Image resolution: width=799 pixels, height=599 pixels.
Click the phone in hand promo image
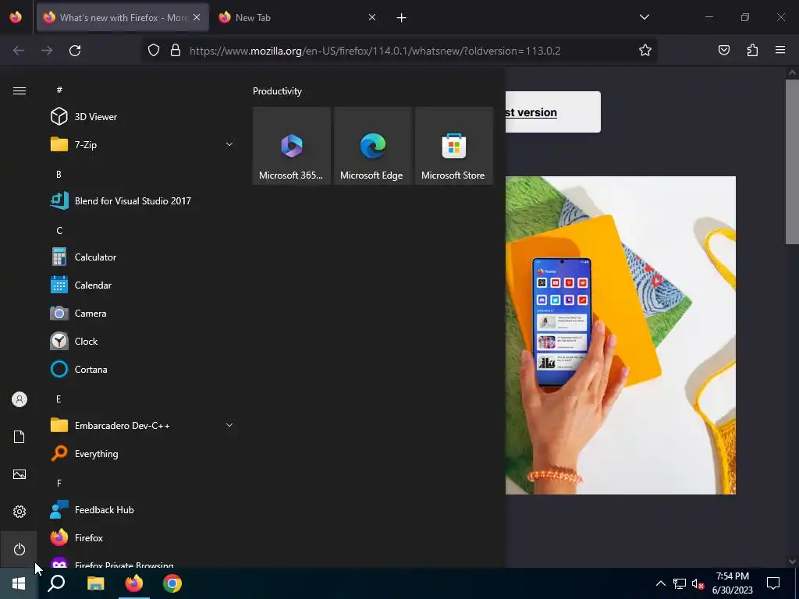coord(620,335)
